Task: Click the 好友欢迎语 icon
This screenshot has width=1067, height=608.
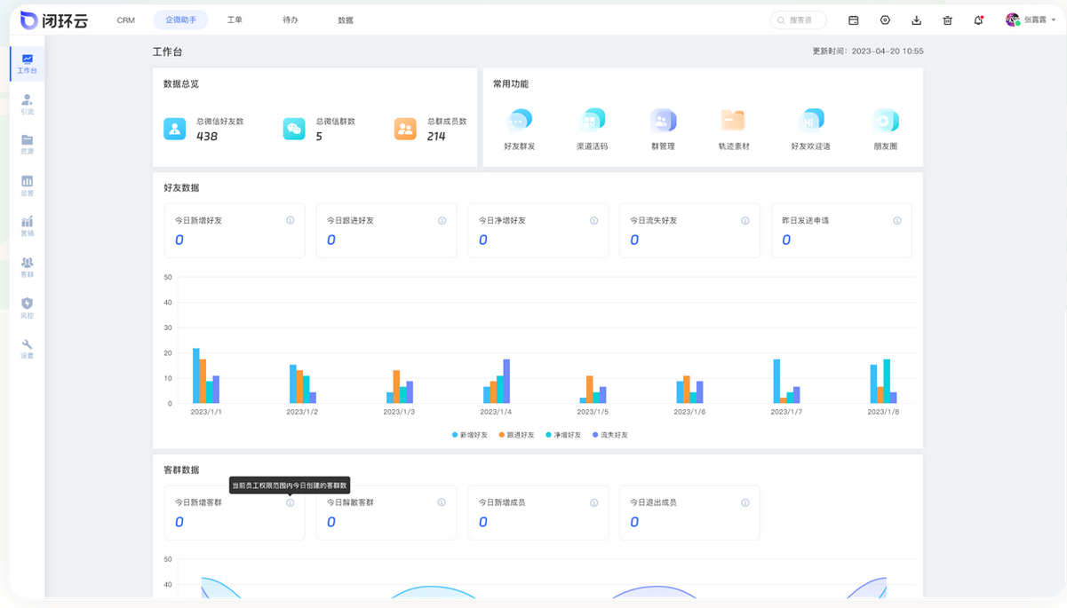Action: coord(810,121)
